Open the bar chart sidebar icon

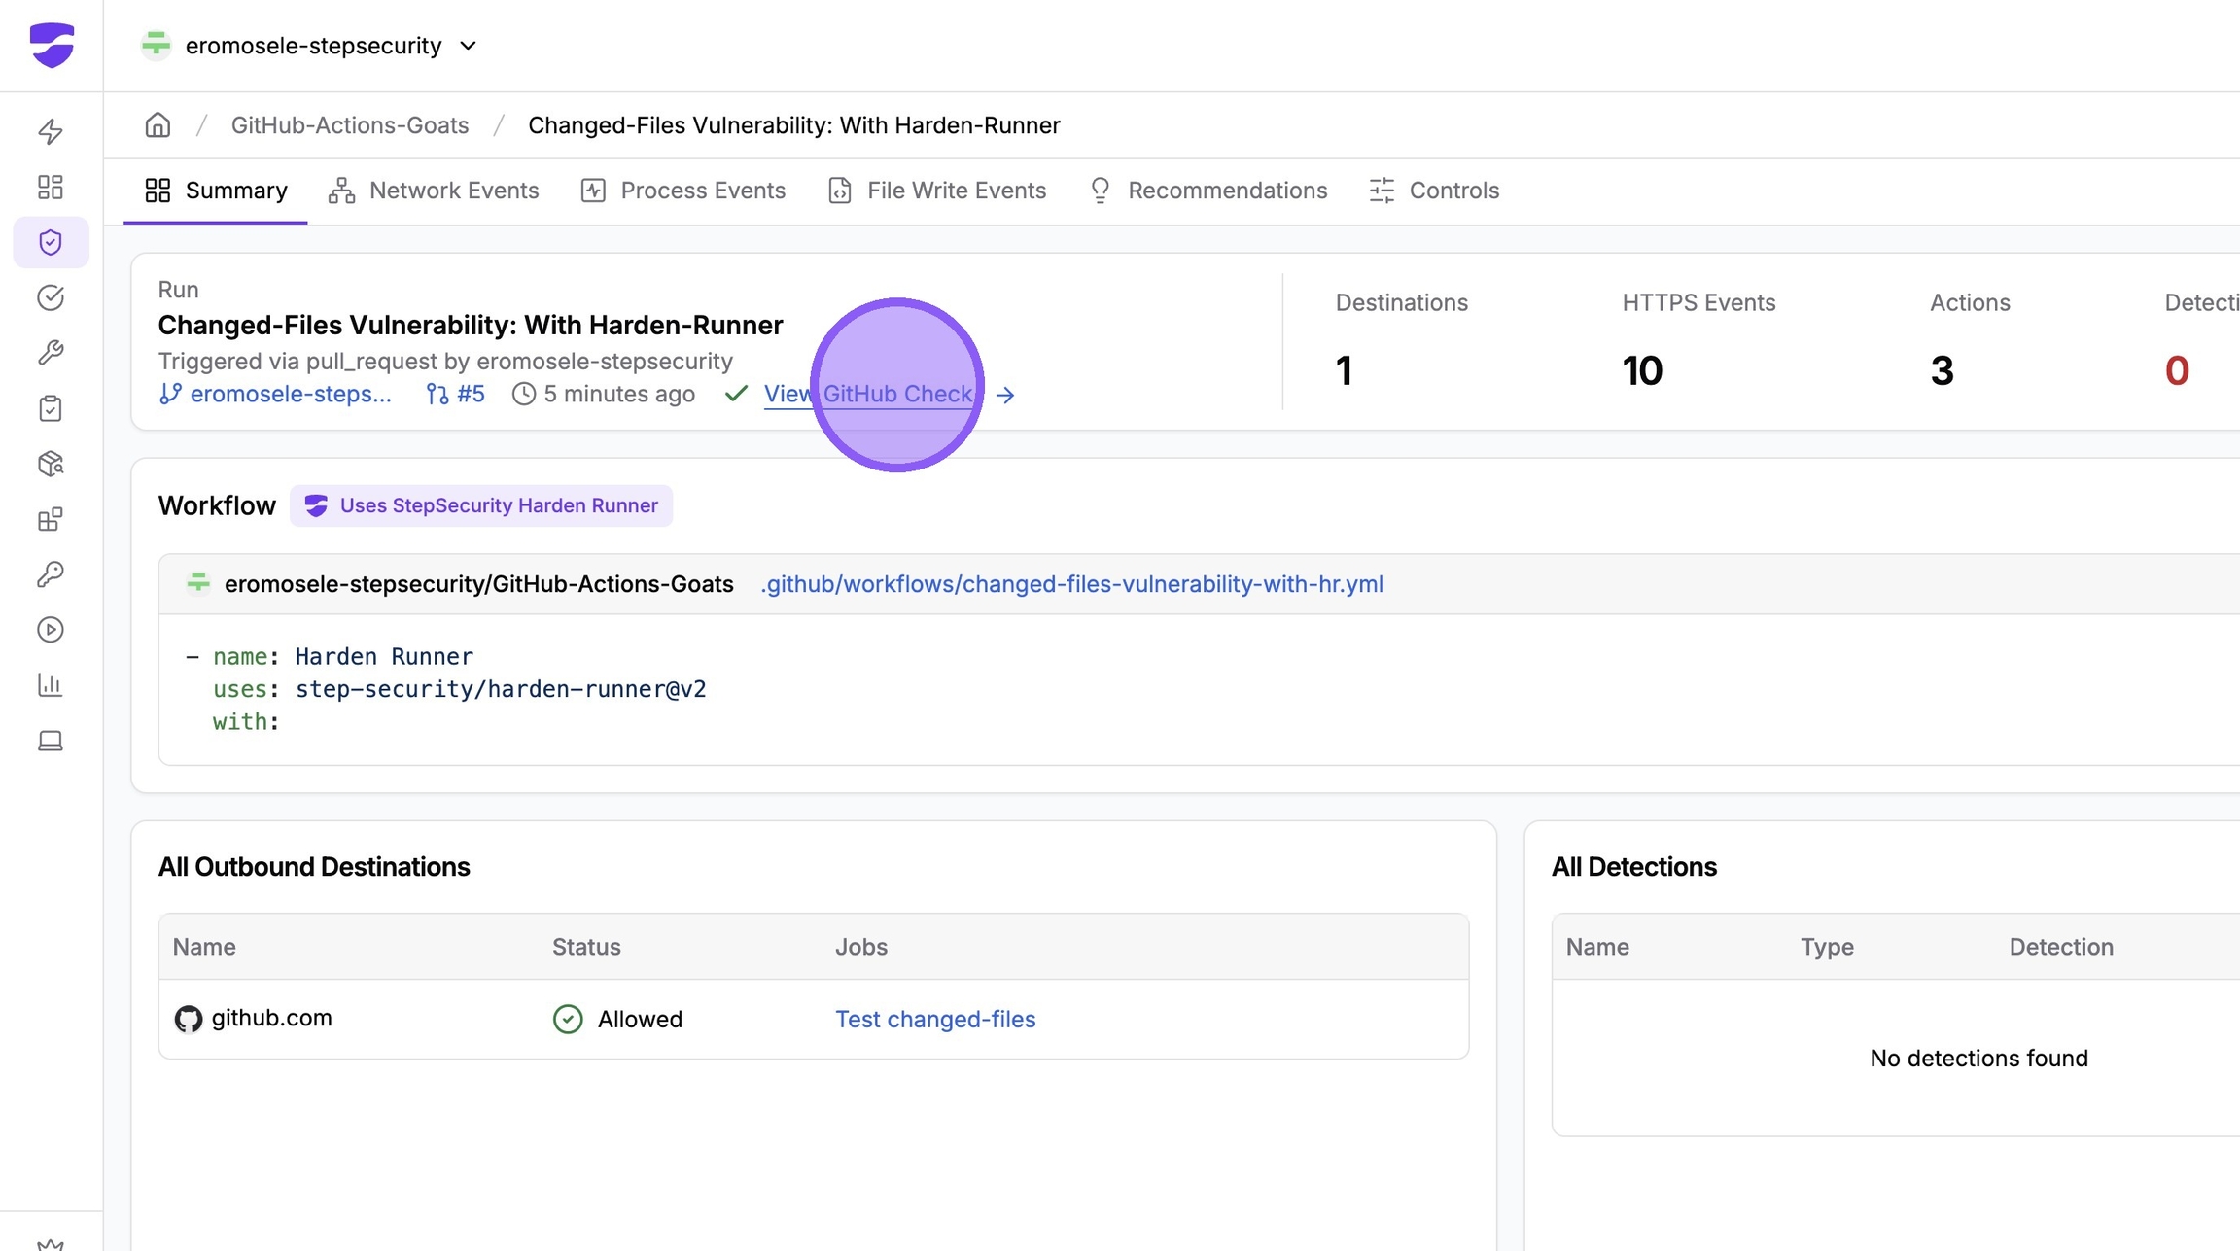(x=51, y=685)
